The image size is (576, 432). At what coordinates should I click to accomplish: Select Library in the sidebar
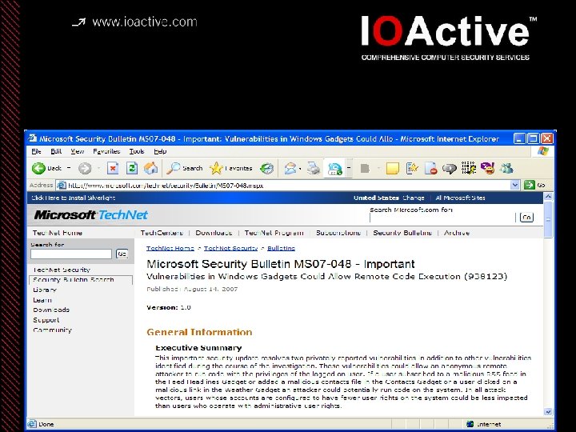pyautogui.click(x=45, y=290)
